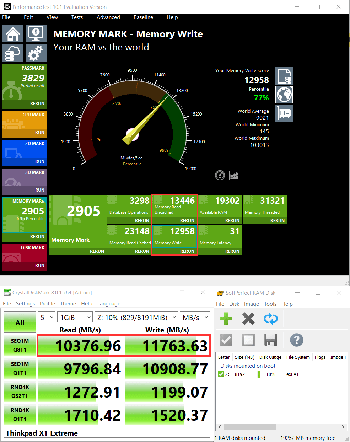Open the system information monitor icon
Viewport: 350px width, 442px height.
click(36, 33)
